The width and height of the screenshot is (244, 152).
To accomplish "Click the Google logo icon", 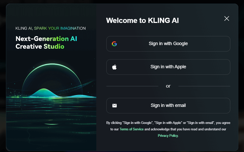I will pos(114,44).
